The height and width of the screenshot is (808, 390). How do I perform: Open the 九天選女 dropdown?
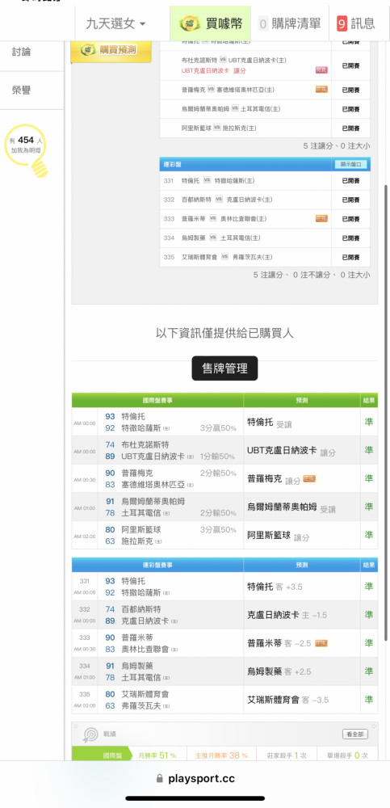coord(116,23)
